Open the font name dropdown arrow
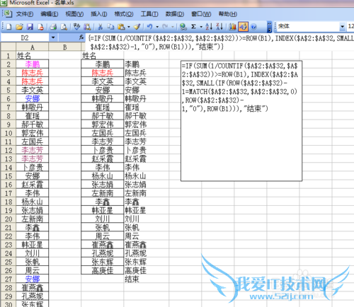The width and height of the screenshot is (354, 307). tap(342, 27)
